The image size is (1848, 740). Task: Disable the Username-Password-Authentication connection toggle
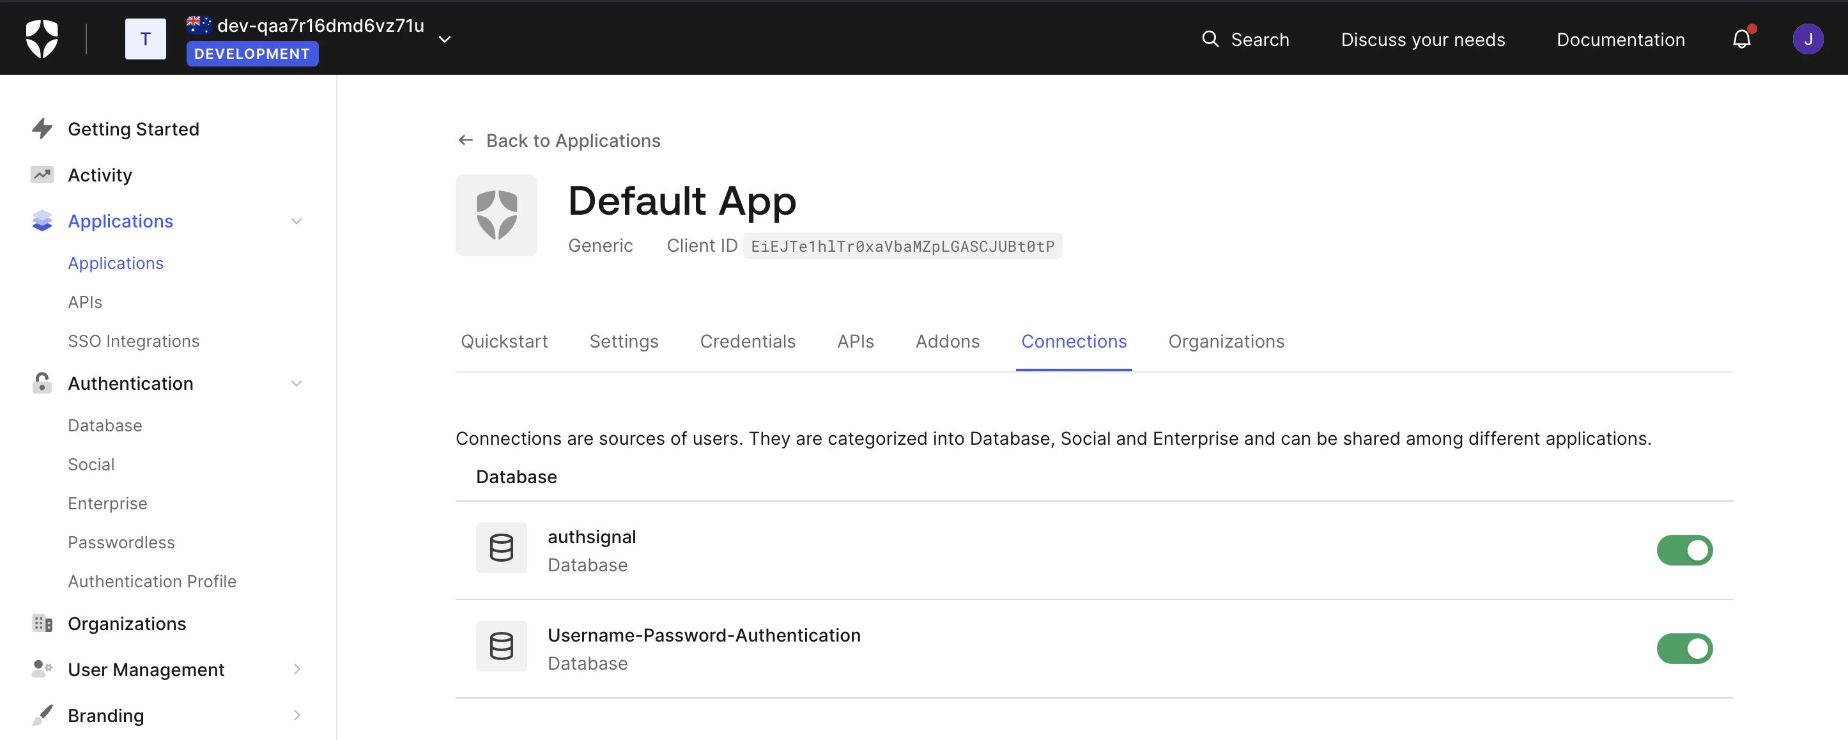coord(1684,648)
